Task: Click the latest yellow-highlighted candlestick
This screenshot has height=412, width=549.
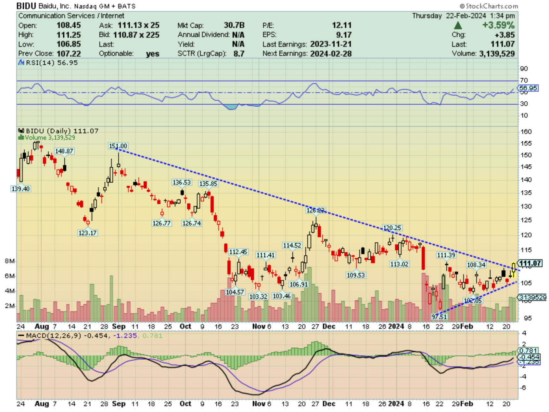Action: [514, 269]
